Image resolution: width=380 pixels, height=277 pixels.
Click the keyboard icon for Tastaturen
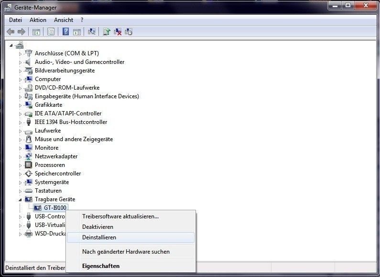[29, 191]
